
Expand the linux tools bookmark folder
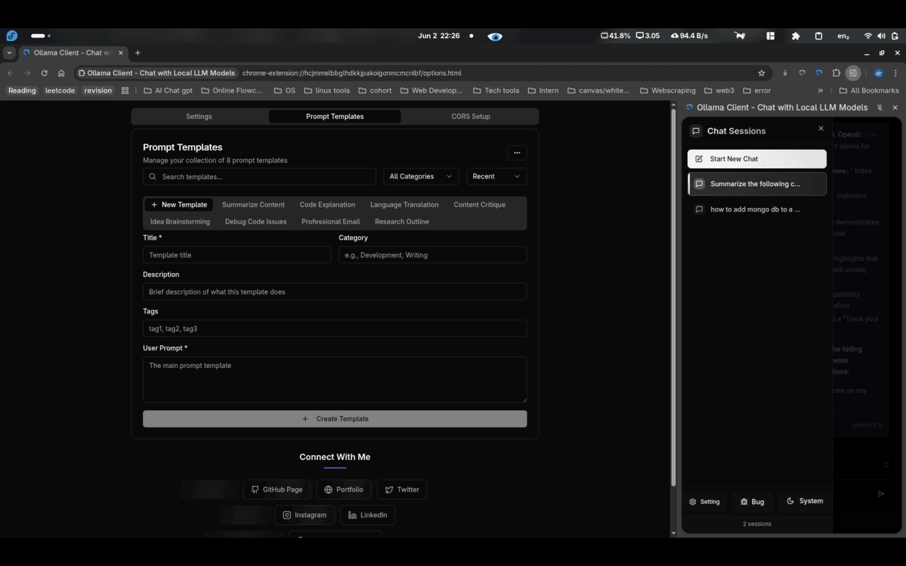326,91
